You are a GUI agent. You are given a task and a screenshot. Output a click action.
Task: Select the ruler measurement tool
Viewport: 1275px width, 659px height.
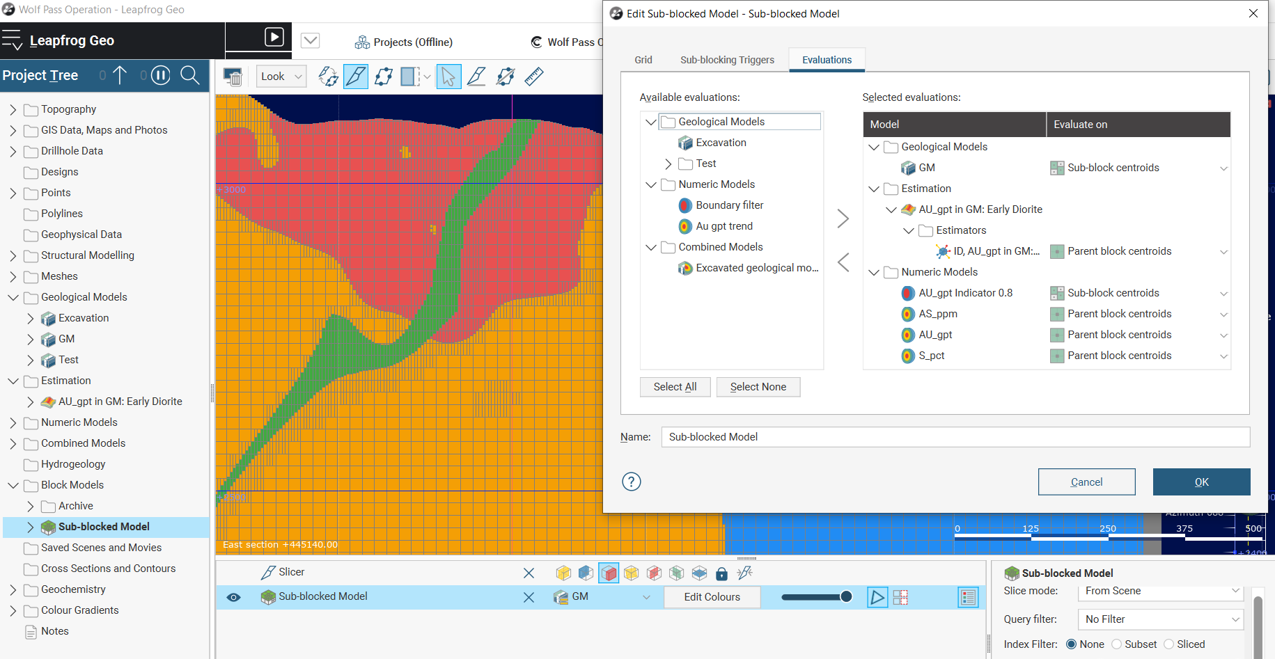point(534,77)
